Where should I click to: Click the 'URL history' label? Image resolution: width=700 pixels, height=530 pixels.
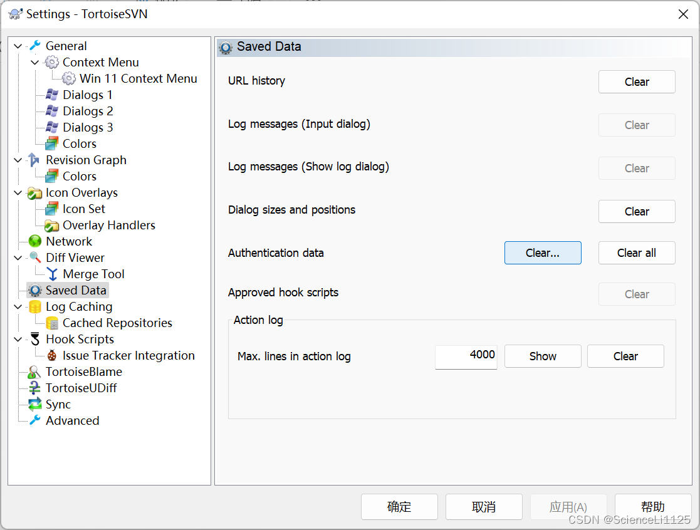pyautogui.click(x=256, y=81)
